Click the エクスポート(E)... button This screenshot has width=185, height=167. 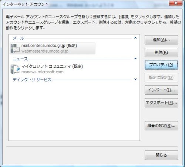(161, 103)
